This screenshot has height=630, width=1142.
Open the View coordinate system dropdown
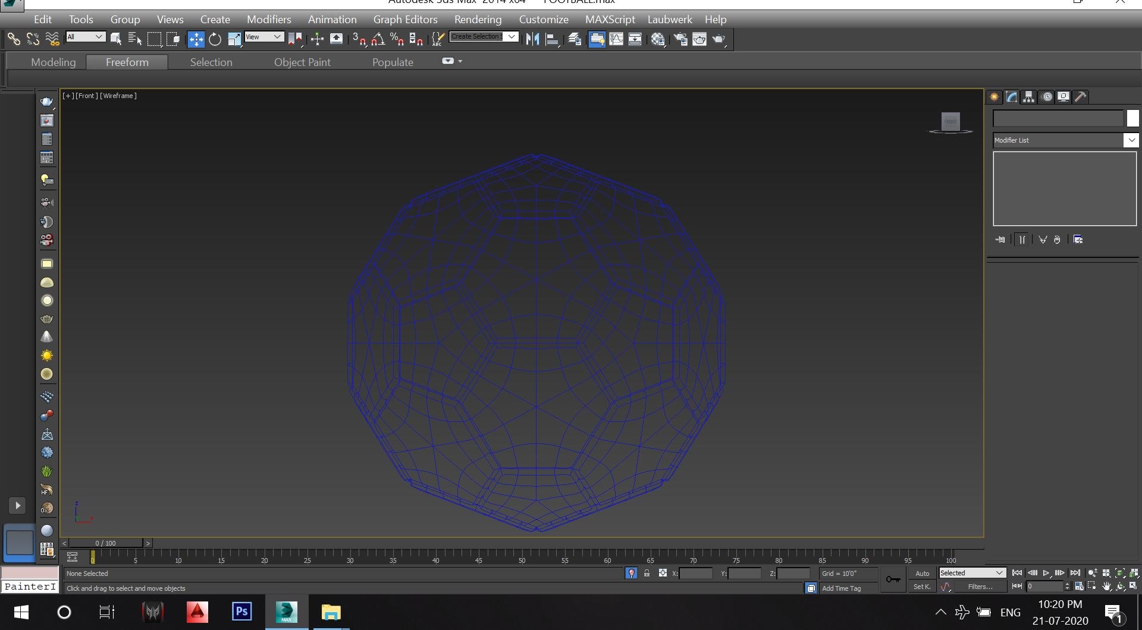point(264,37)
